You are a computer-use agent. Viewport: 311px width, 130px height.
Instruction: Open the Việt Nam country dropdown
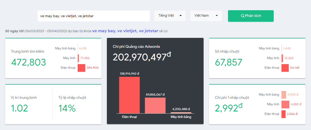click(206, 16)
